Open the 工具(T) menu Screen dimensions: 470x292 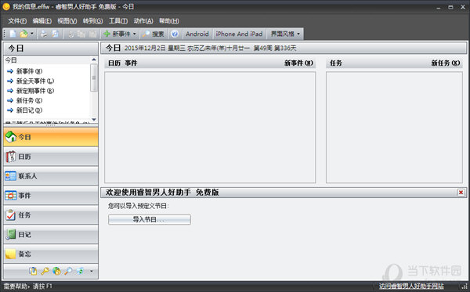118,21
